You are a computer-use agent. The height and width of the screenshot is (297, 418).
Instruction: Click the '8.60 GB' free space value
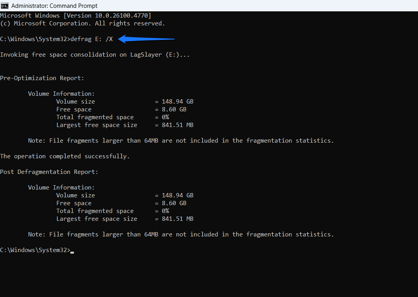coord(174,109)
